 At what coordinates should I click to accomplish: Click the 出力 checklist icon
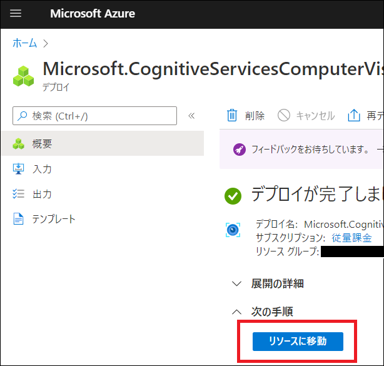point(18,194)
